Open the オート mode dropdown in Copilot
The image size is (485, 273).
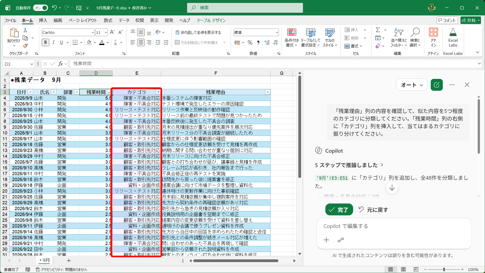click(412, 85)
